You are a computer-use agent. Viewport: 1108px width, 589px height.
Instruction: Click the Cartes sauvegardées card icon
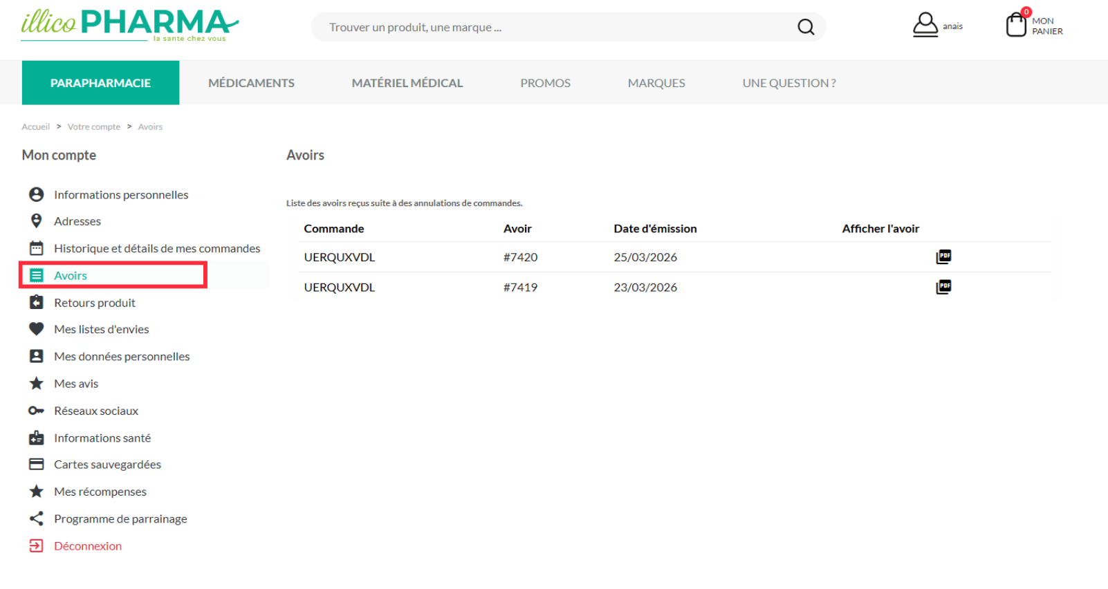pos(36,464)
